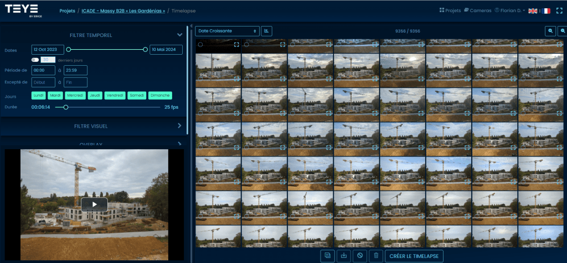Image resolution: width=567 pixels, height=263 pixels.
Task: Enable the 'derniers jours' toggle switch
Action: 35,60
